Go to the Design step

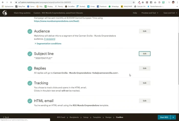pos(108,117)
